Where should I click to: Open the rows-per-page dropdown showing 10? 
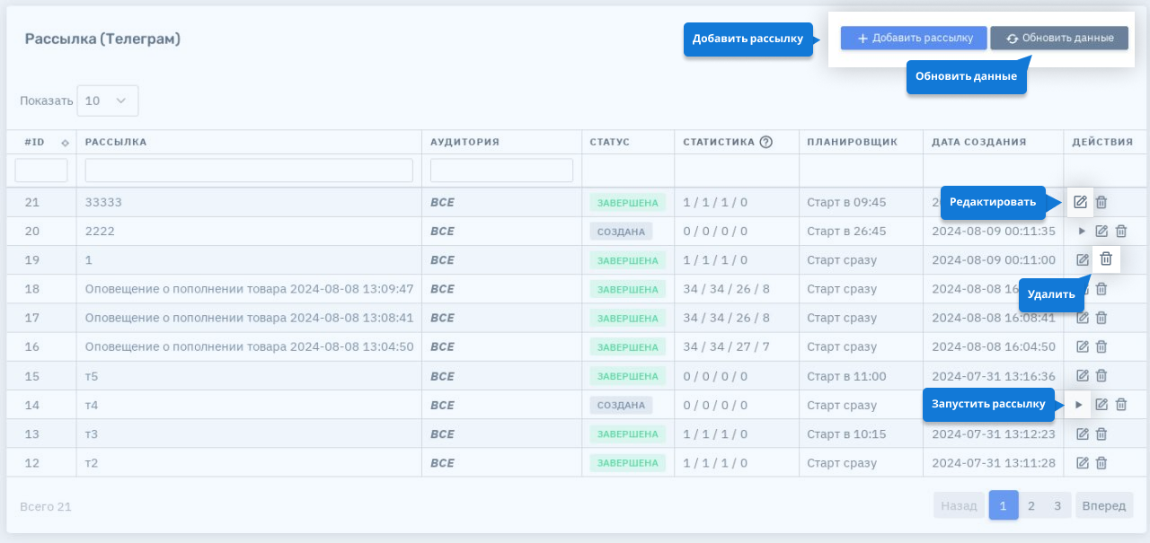[108, 101]
